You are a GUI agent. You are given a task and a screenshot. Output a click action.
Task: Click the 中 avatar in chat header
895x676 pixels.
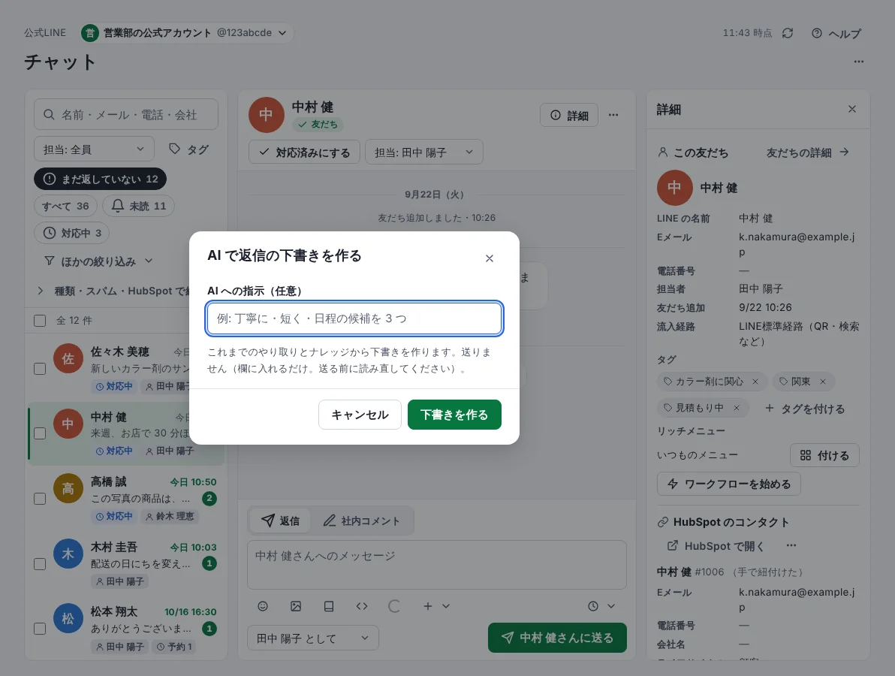266,115
